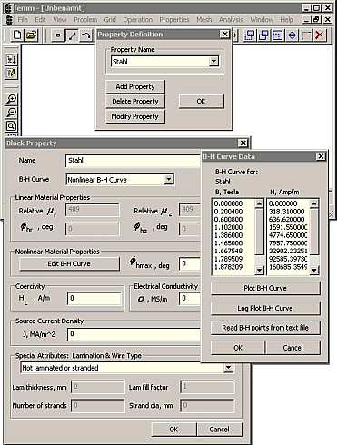Close the Property Definition dialog with X
This screenshot has height=445, width=337.
[x=224, y=35]
